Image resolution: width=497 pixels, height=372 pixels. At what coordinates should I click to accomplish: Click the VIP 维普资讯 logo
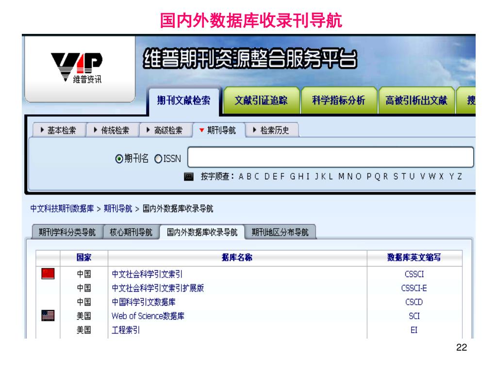[x=77, y=68]
